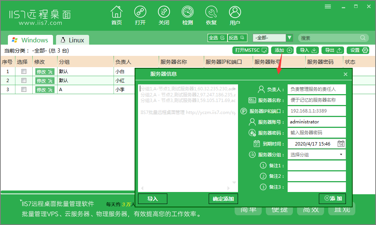Click the 备注2 input field
Screen dimensions: 376x225
(317, 176)
